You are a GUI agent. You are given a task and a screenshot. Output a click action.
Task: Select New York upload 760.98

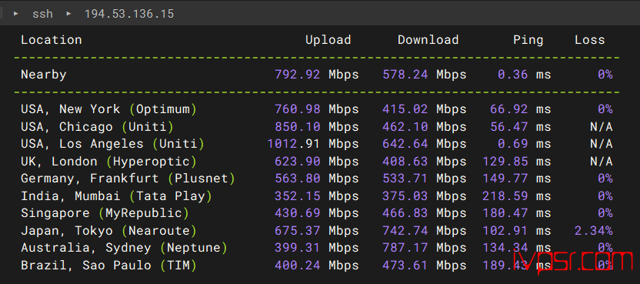[298, 109]
